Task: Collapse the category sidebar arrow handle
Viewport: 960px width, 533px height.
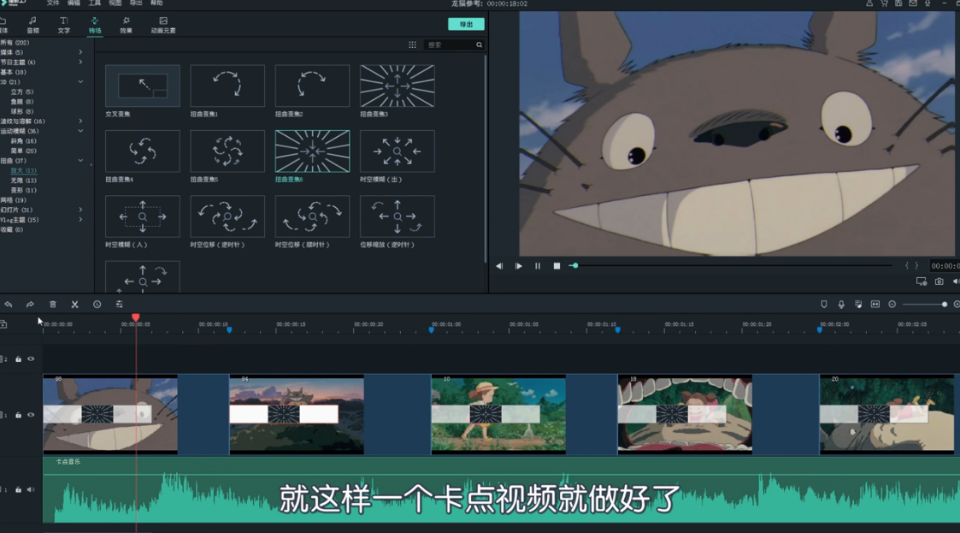Action: 91,165
